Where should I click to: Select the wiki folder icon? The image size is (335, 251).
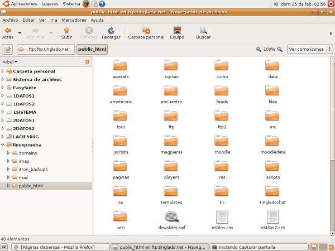(120, 216)
